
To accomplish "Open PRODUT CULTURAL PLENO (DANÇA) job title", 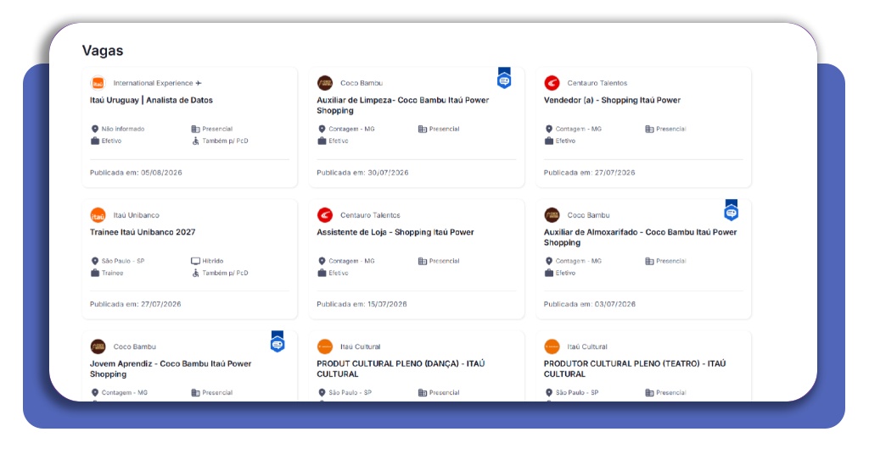I will 401,368.
